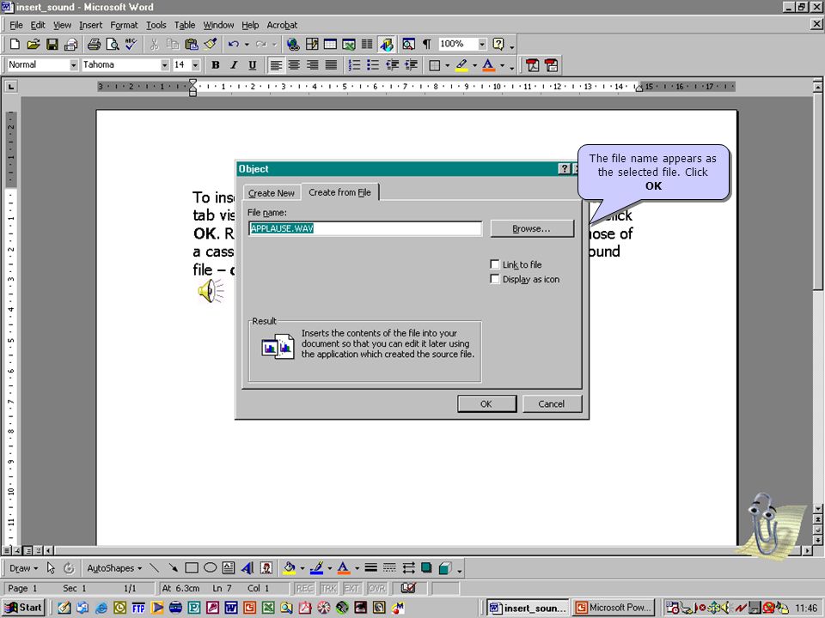Viewport: 825px width, 618px height.
Task: Open the Style dropdown showing Normal
Action: (x=74, y=65)
